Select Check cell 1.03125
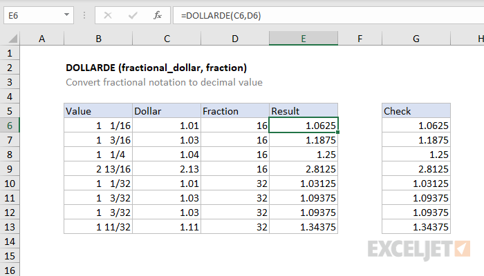 416,184
